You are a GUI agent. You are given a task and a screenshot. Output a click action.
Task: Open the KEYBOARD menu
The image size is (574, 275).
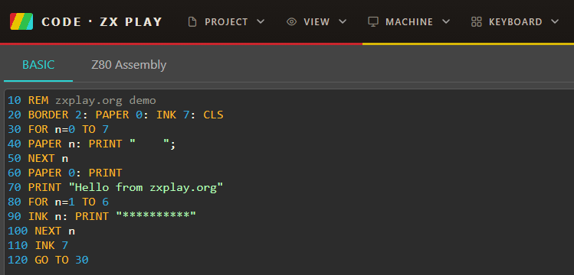(x=515, y=22)
